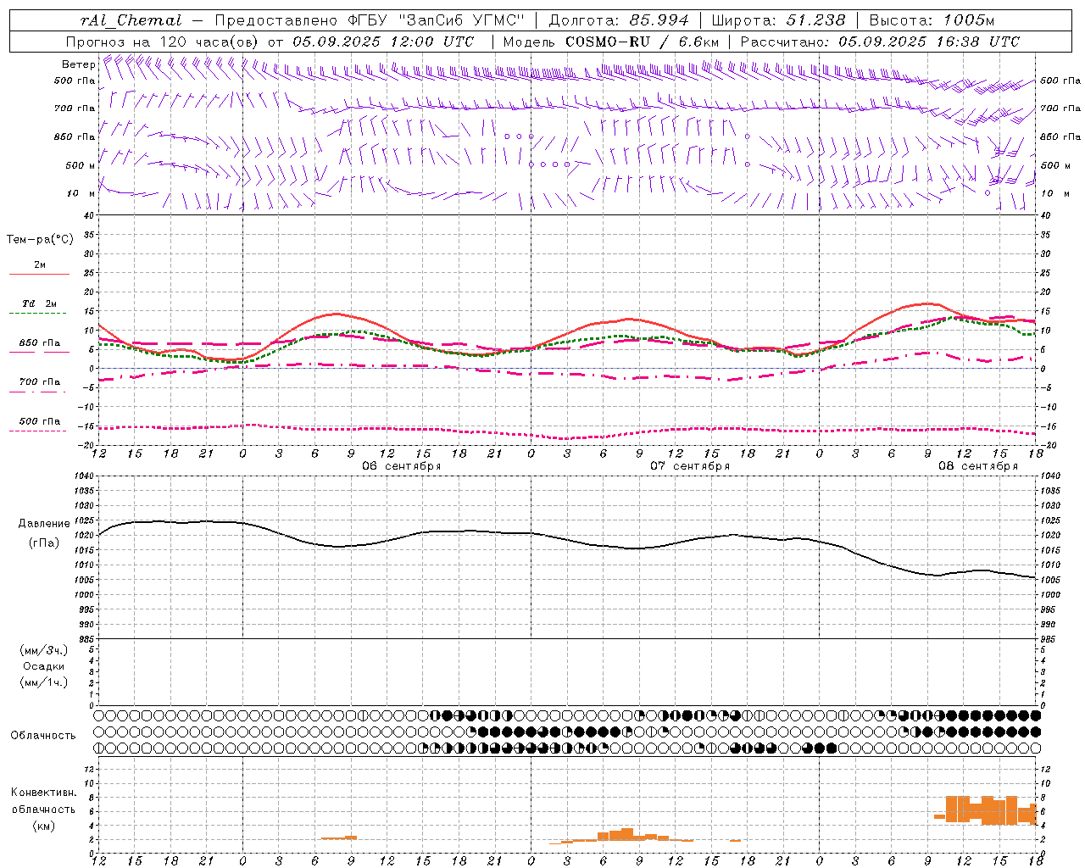The width and height of the screenshot is (1085, 868).
Task: Select the latitude value Широта: 51.238
Action: 778,20
